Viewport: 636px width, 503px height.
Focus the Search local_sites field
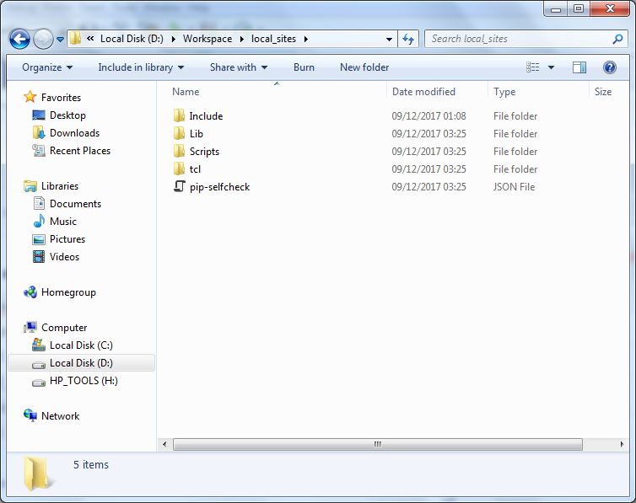pos(520,39)
